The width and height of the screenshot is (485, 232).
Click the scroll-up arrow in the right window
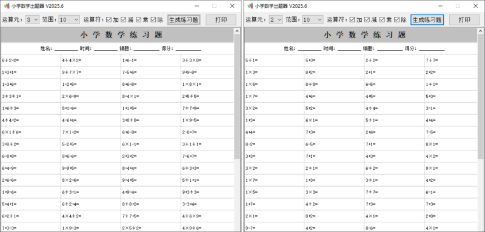click(480, 31)
